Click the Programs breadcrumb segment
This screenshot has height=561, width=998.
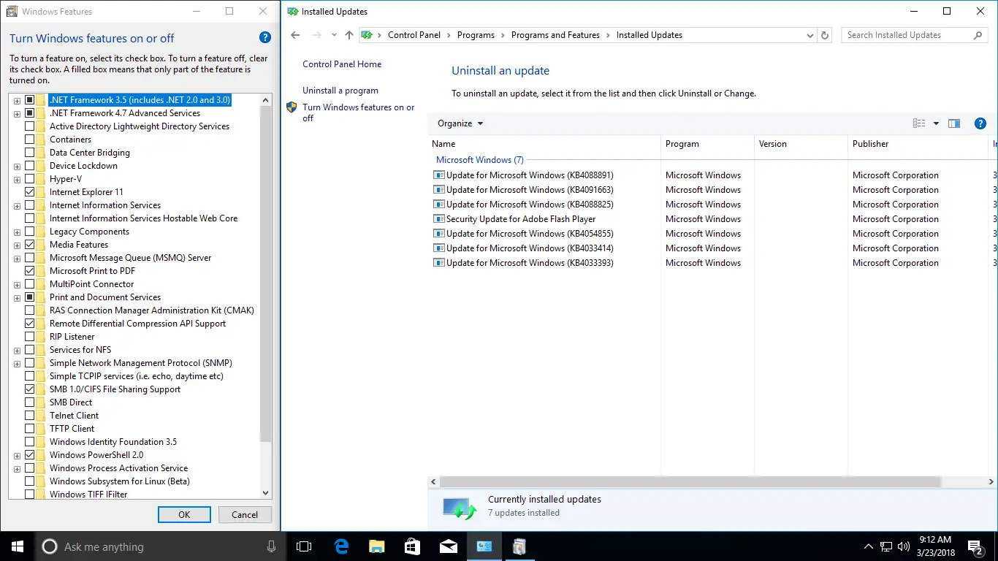[476, 35]
